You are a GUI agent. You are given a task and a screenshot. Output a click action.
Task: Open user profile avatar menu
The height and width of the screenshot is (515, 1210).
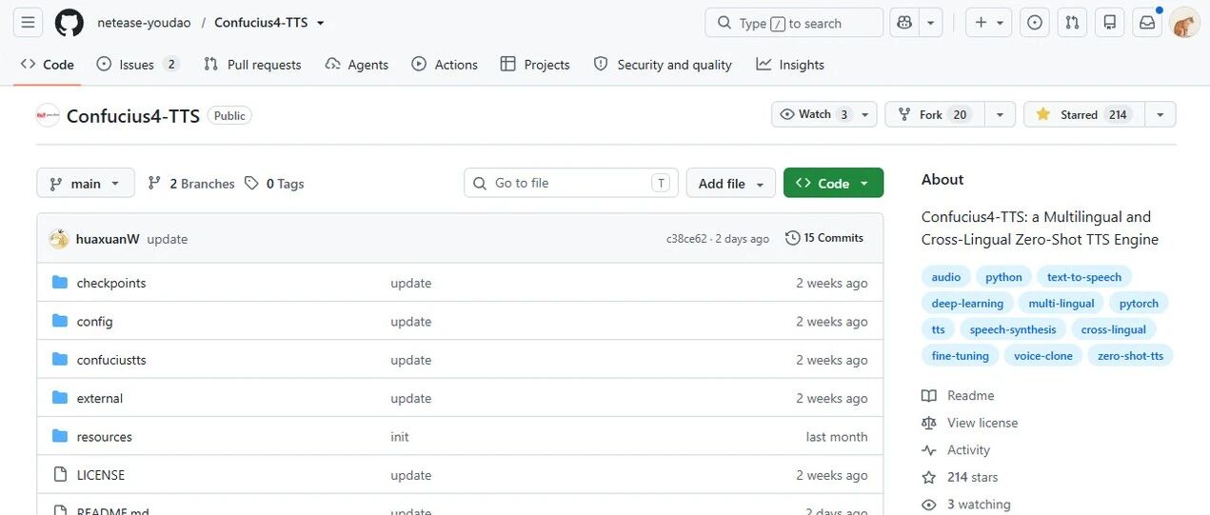1184,23
